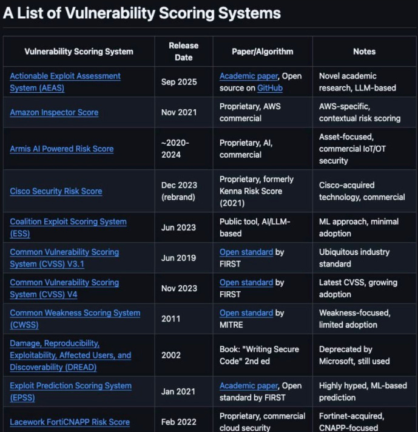Open the Lacework FortiCNAPP Risk Score link
This screenshot has height=432, width=418.
point(70,422)
